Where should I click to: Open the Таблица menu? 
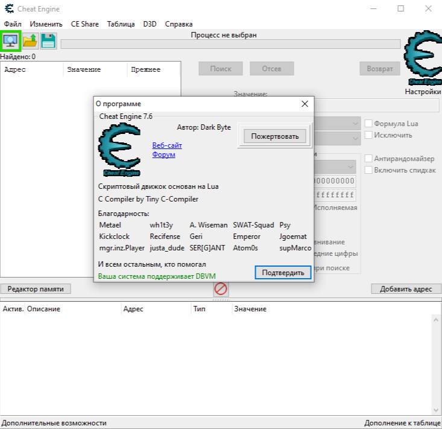click(121, 24)
